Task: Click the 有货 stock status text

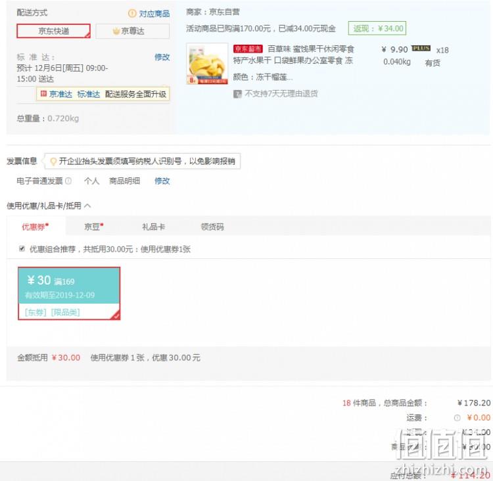Action: coord(433,63)
